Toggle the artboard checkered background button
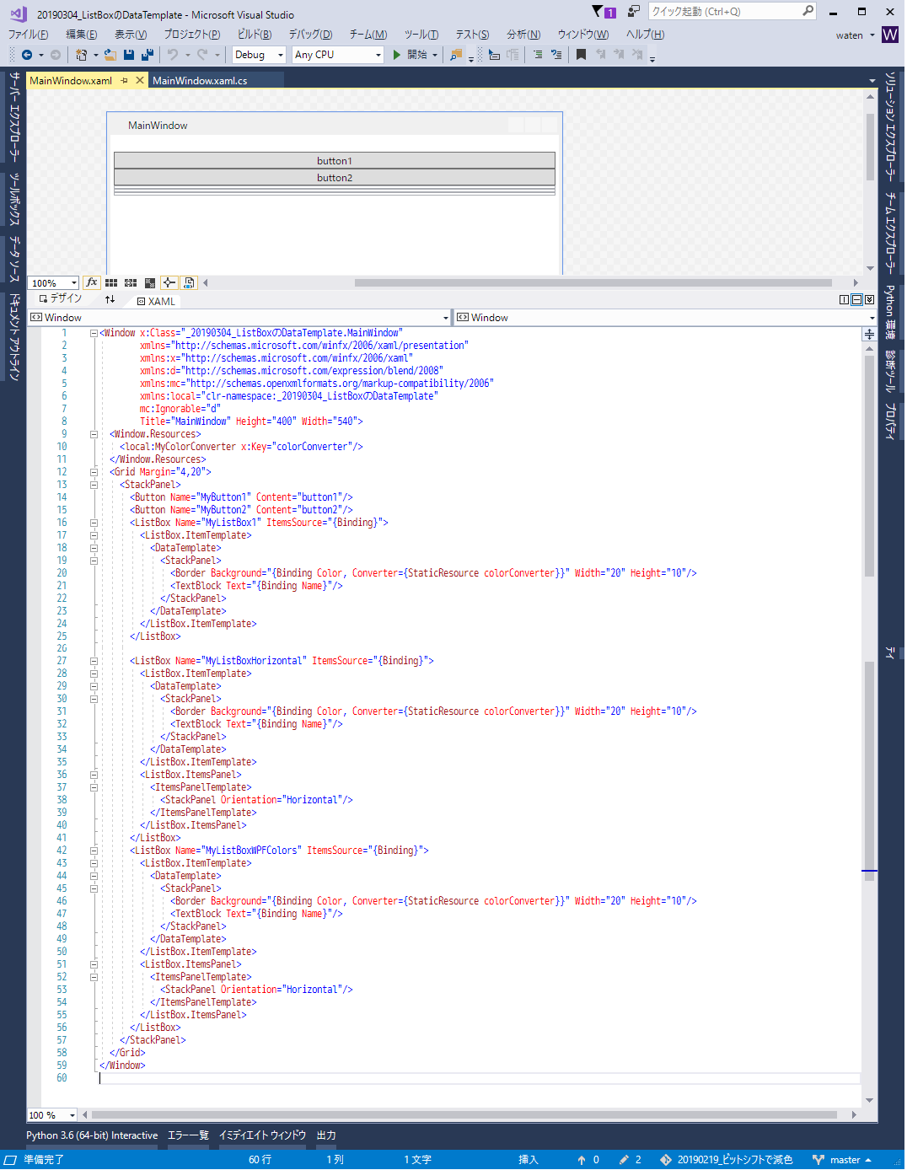Screen dimensions: 907x1170 click(x=150, y=283)
